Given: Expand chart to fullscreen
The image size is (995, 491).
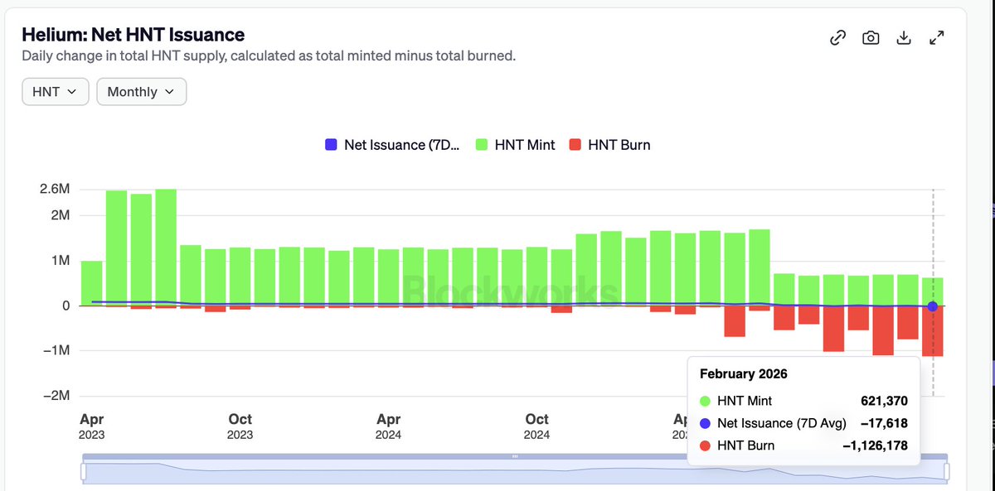Looking at the screenshot, I should (x=937, y=37).
